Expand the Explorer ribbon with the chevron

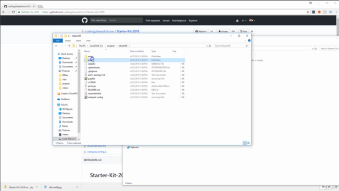point(245,41)
